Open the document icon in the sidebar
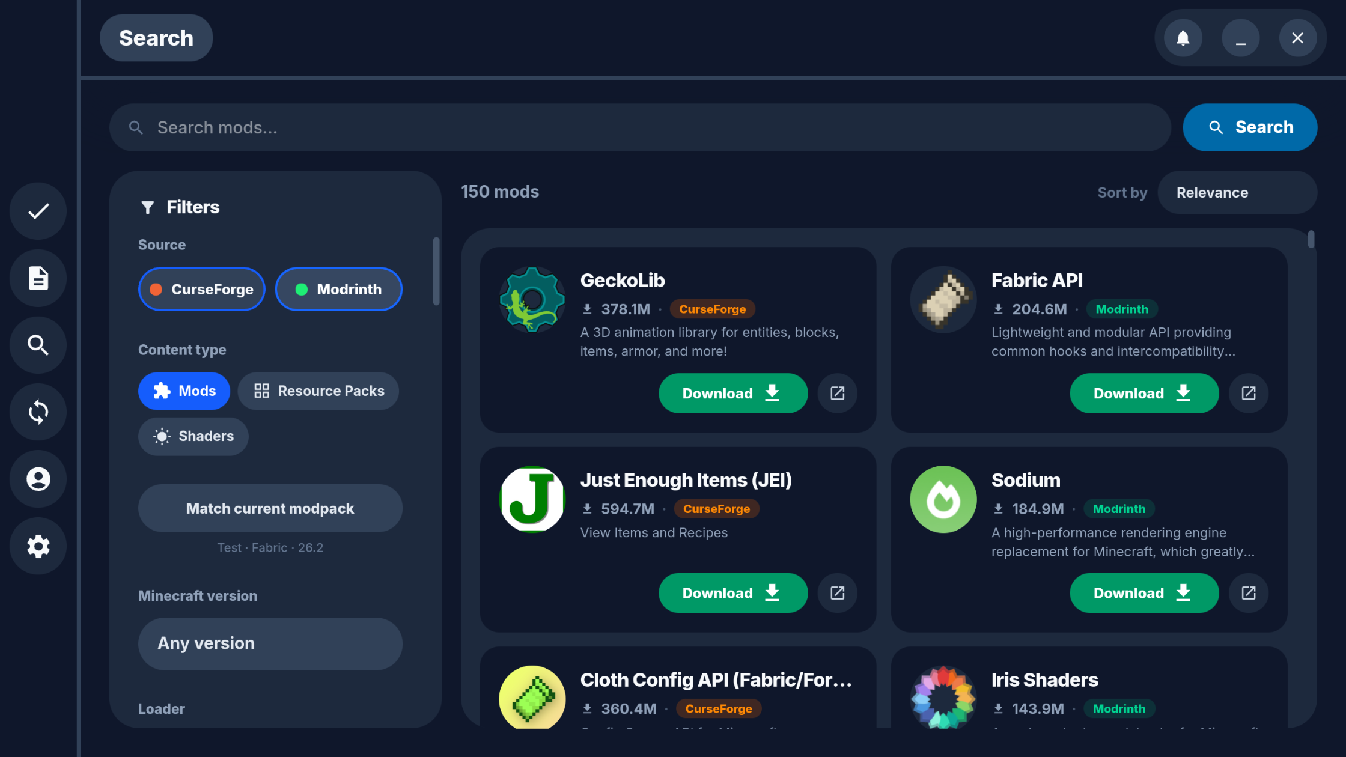This screenshot has height=757, width=1346. click(38, 278)
